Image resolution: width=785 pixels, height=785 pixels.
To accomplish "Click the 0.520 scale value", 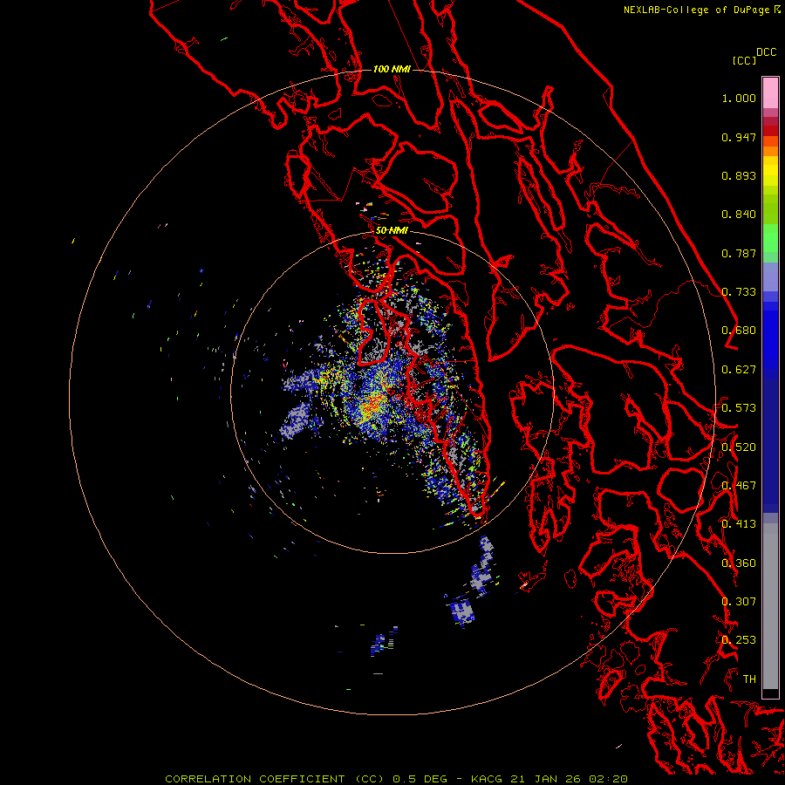I will [x=739, y=447].
